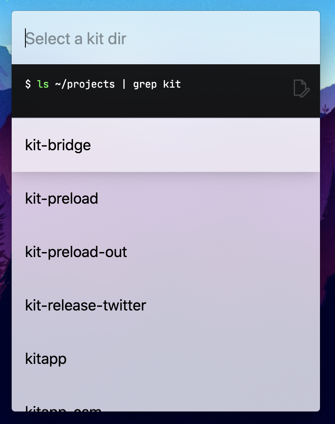Click the ls ~/projects grep command text
The width and height of the screenshot is (335, 424).
click(x=103, y=84)
